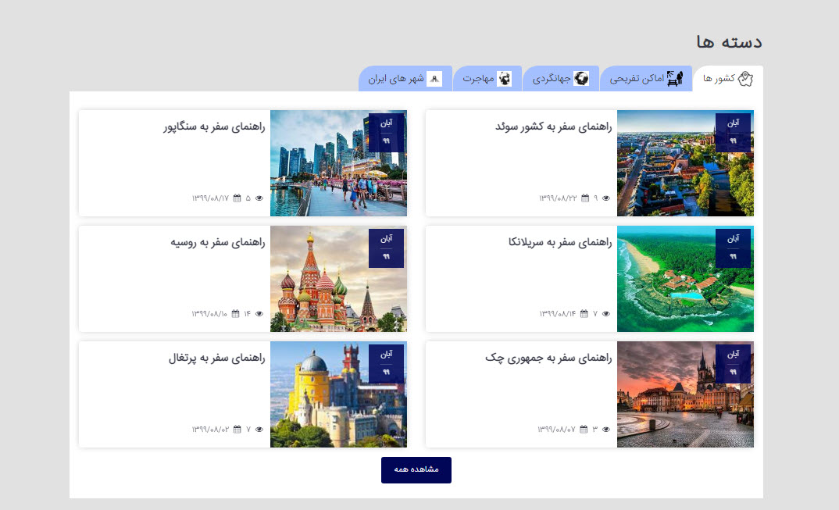This screenshot has height=510, width=839.
Task: Click the شهر های ایران tab icon
Action: (x=434, y=79)
